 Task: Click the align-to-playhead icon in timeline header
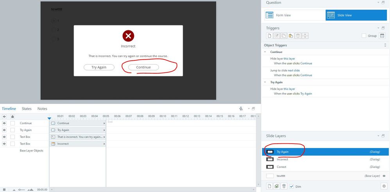click(x=241, y=109)
